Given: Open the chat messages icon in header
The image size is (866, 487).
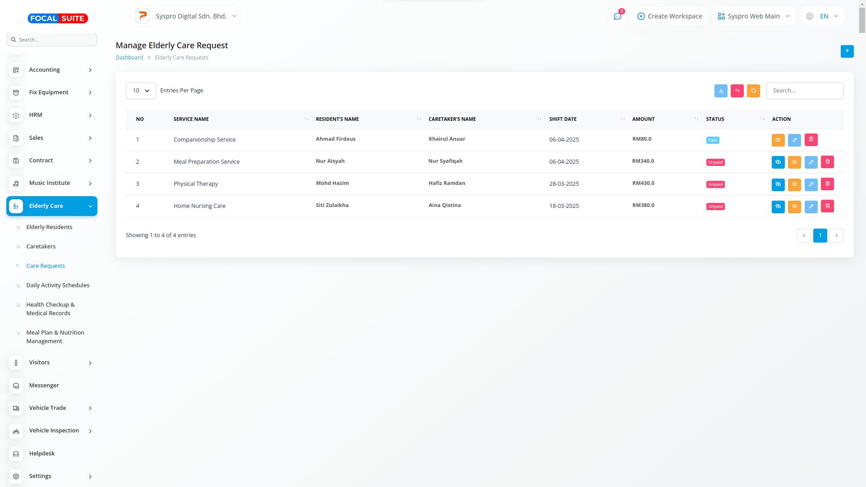Looking at the screenshot, I should tap(617, 16).
